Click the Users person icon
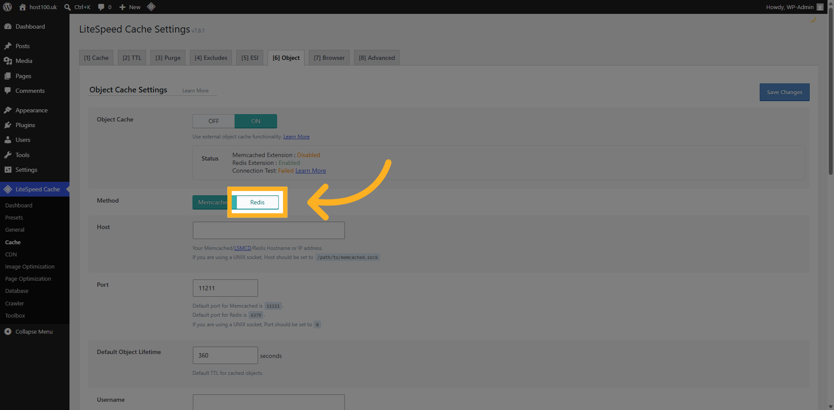 (8, 140)
